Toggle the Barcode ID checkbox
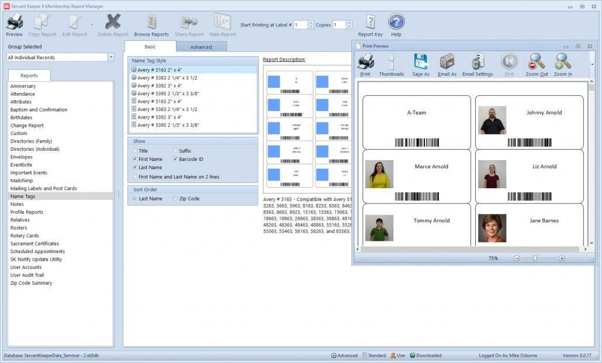The image size is (602, 363). [175, 159]
